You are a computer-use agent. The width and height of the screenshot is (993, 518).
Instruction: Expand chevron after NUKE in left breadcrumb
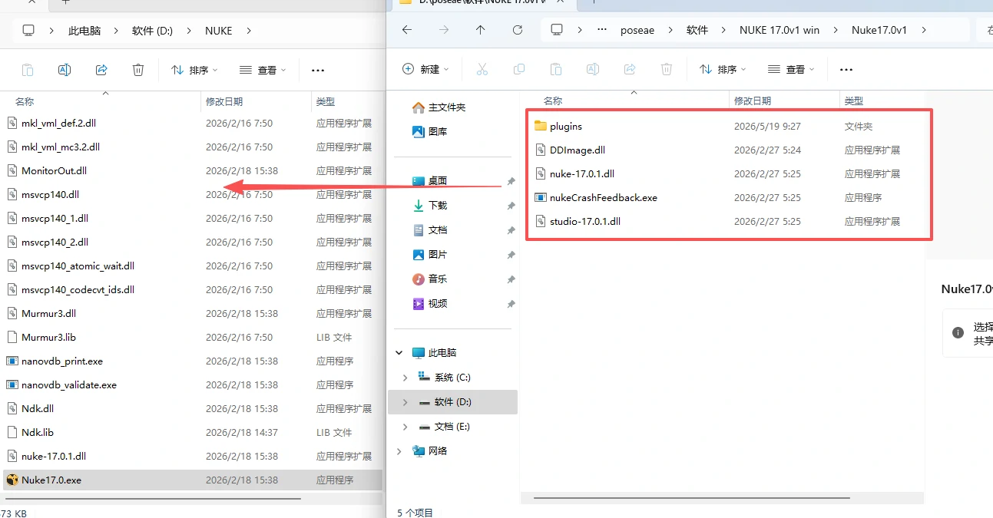(x=249, y=31)
